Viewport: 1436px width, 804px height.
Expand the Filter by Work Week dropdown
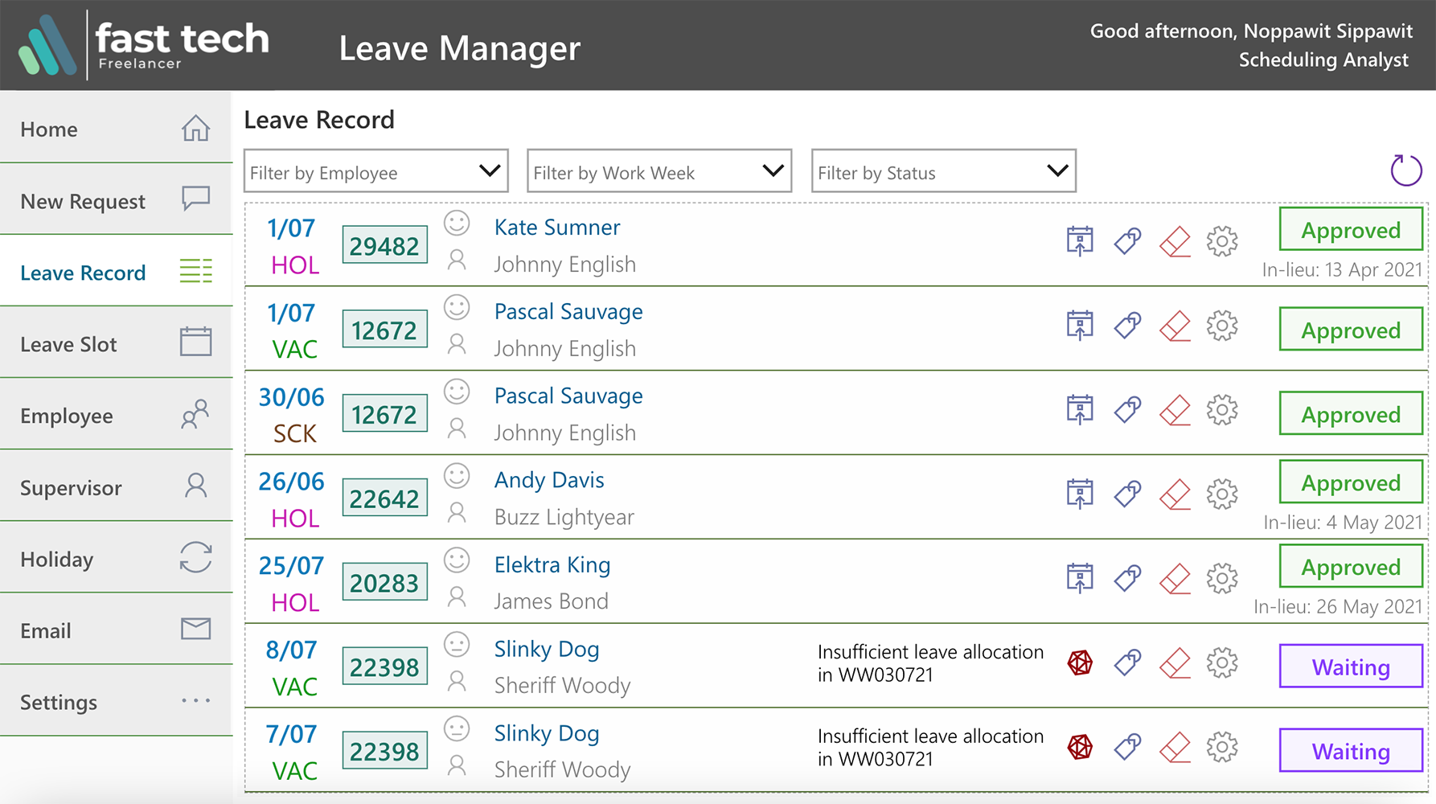click(x=659, y=171)
